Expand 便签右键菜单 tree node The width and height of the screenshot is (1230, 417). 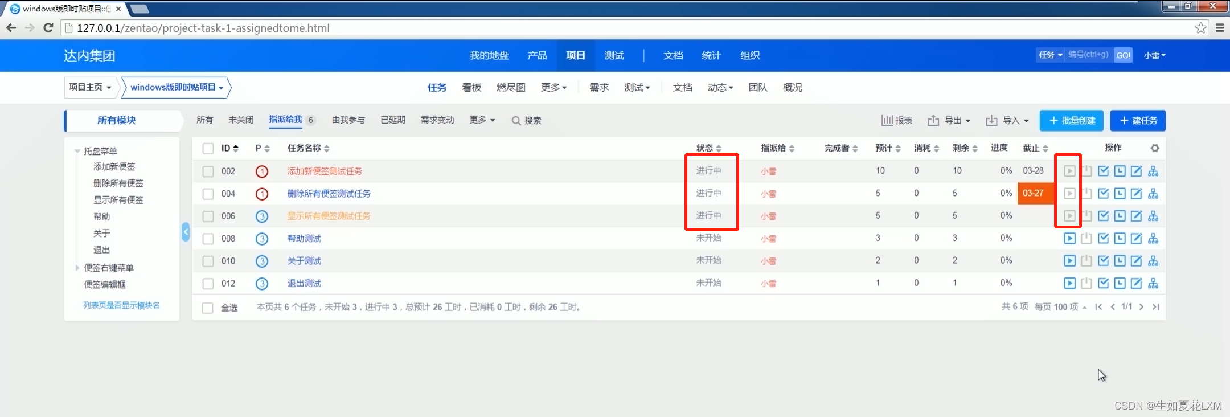pyautogui.click(x=77, y=267)
